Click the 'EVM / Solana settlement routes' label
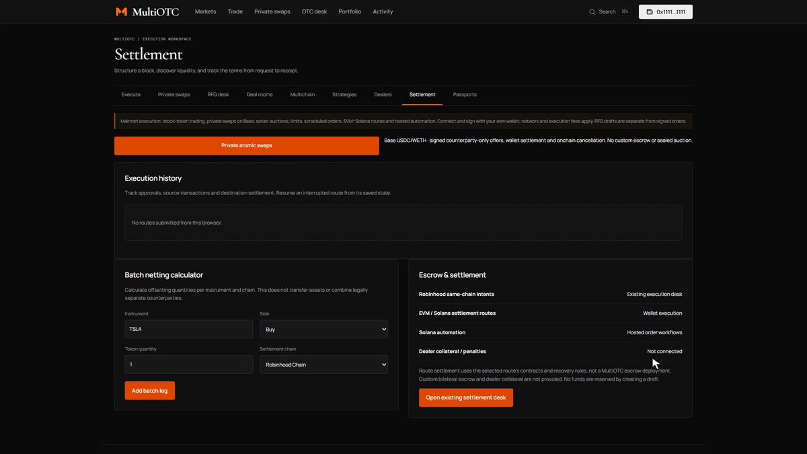 [x=457, y=313]
